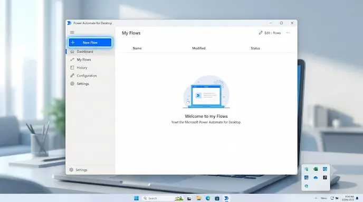
Task: Toggle the hamburger navigation menu
Action: 72,32
